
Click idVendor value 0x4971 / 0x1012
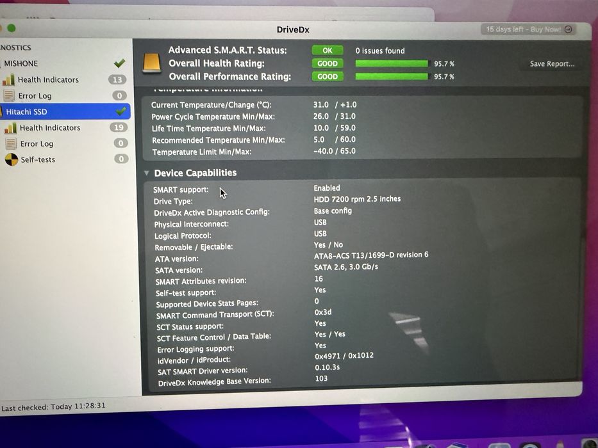click(344, 356)
